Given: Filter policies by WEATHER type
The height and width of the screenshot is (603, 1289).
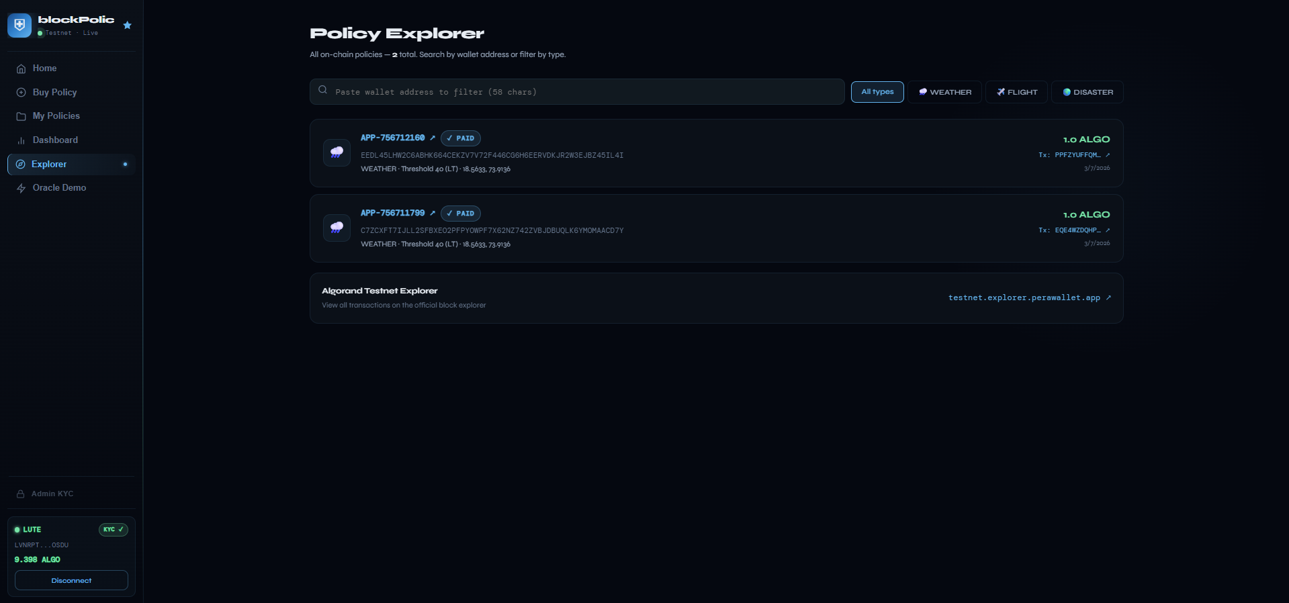Looking at the screenshot, I should pos(945,92).
